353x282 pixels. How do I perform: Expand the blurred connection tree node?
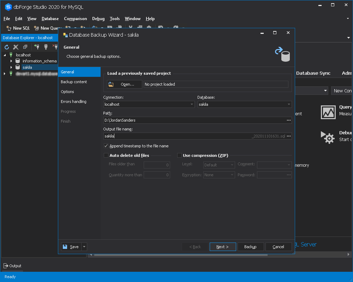coord(5,74)
